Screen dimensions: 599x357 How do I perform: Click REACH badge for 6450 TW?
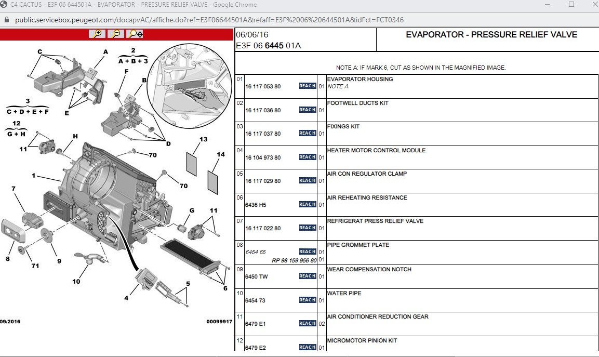[x=308, y=276]
